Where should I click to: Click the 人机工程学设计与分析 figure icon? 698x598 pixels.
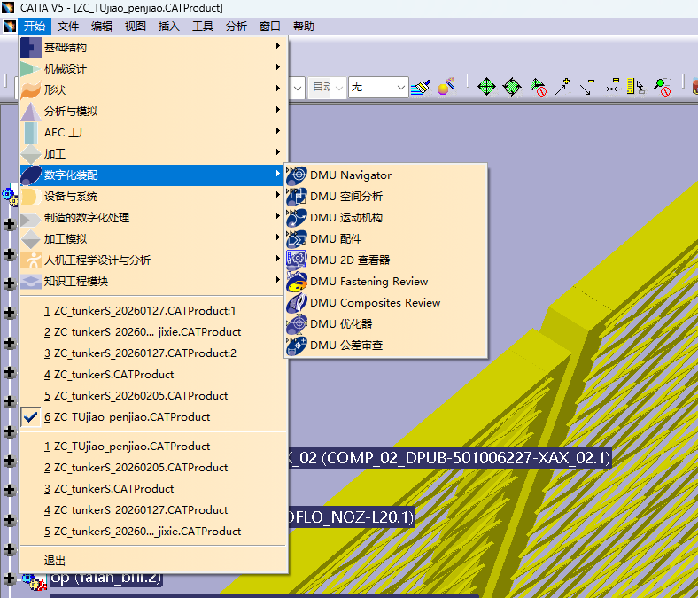pos(31,260)
